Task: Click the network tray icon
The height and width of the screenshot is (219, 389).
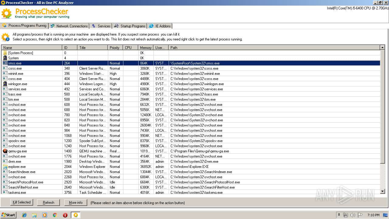Action: (x=346, y=215)
